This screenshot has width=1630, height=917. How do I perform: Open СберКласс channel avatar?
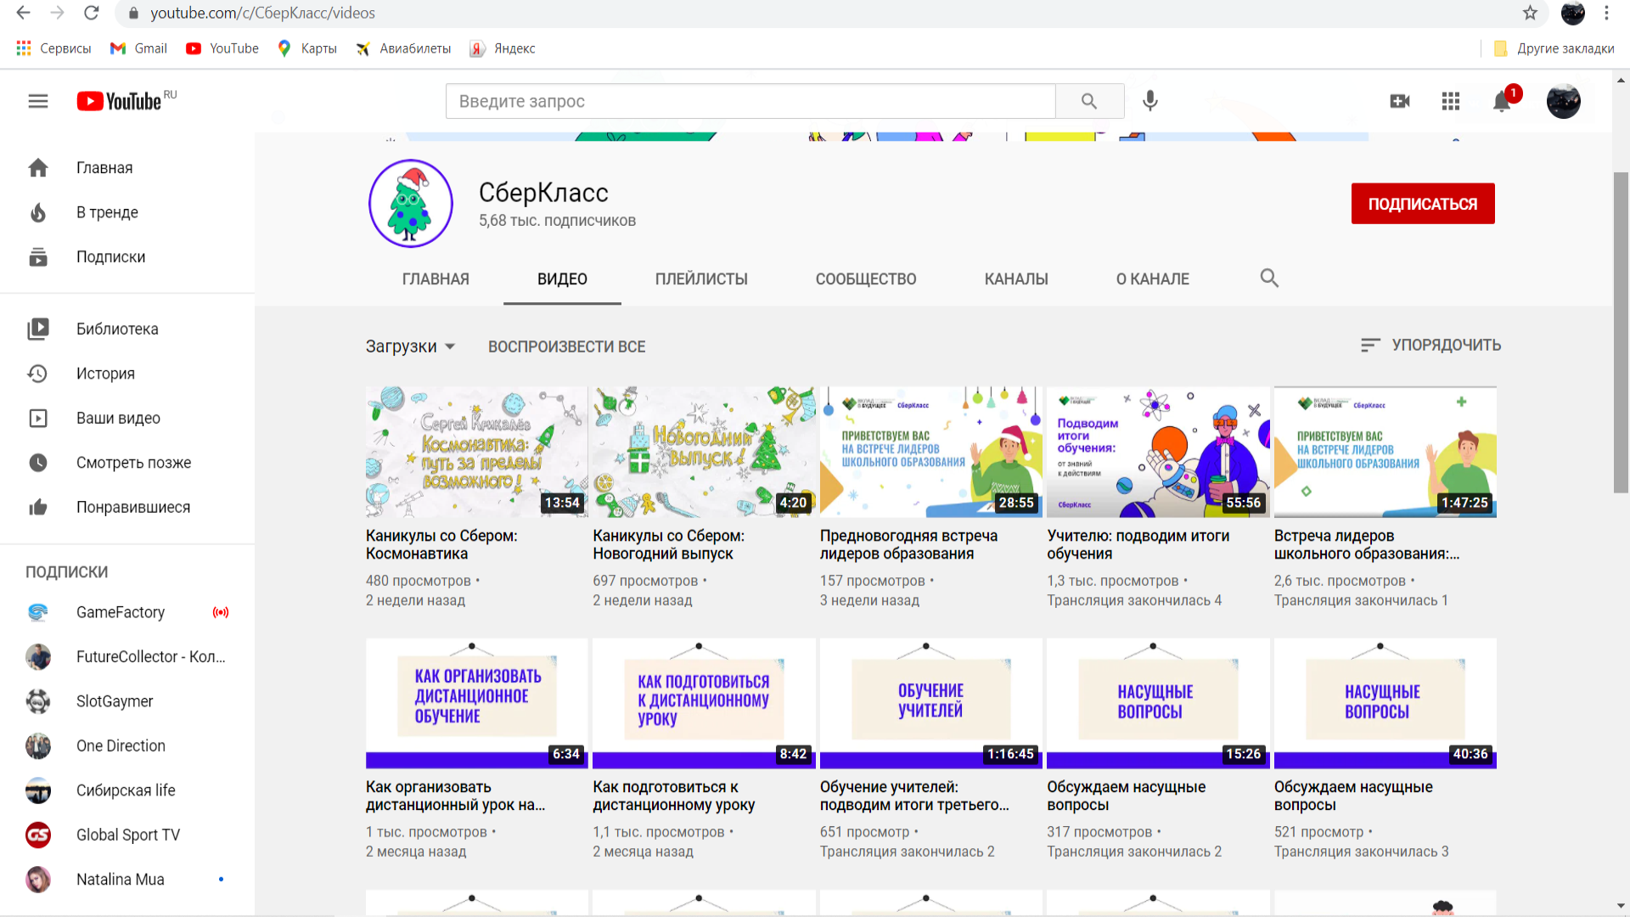click(411, 204)
